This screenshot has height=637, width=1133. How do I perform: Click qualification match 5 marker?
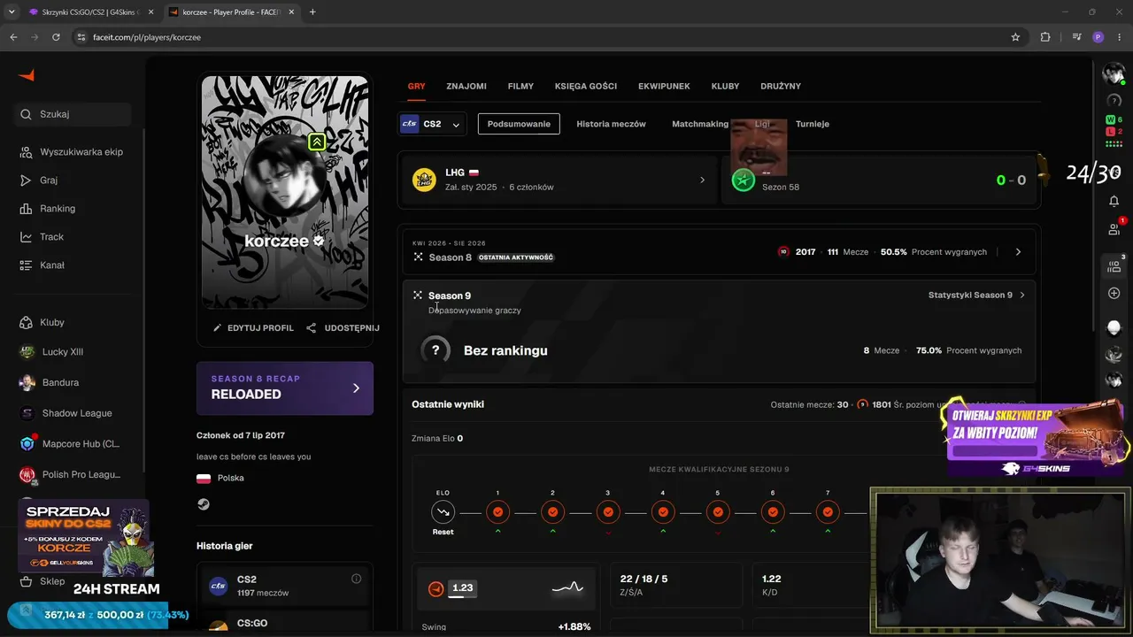[x=718, y=512]
